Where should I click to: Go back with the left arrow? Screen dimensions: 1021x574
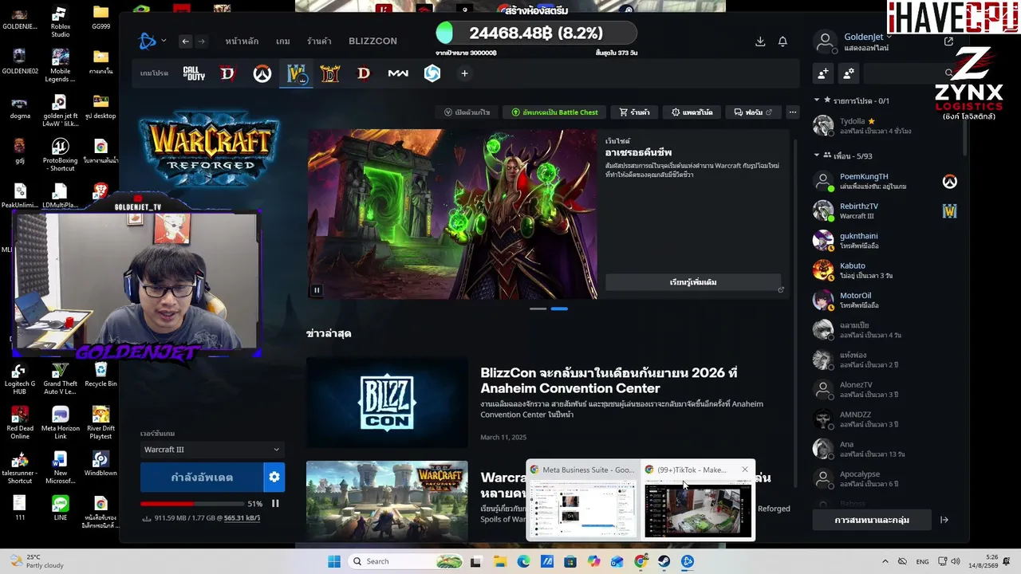point(185,41)
